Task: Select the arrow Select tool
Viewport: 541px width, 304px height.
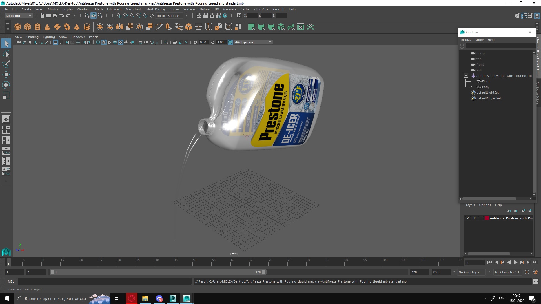Action: 6,43
